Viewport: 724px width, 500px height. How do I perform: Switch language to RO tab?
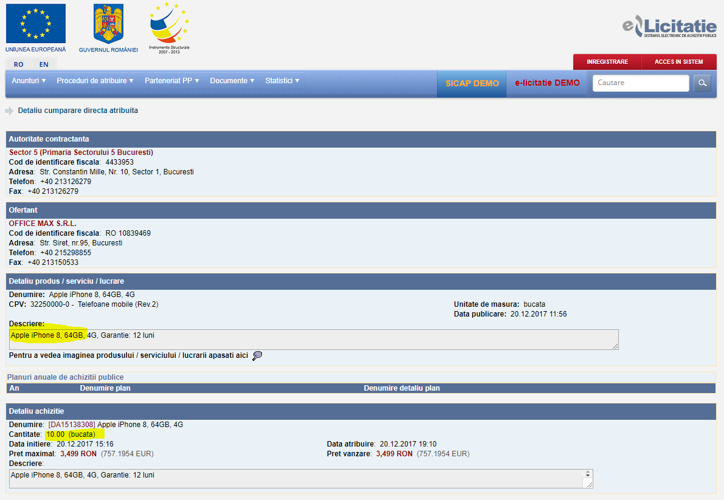[x=18, y=64]
